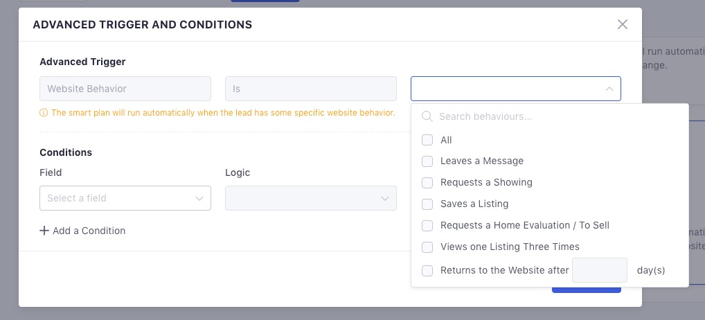Click the blue button at the dialog's bottom
Image resolution: width=705 pixels, height=320 pixels.
click(587, 290)
